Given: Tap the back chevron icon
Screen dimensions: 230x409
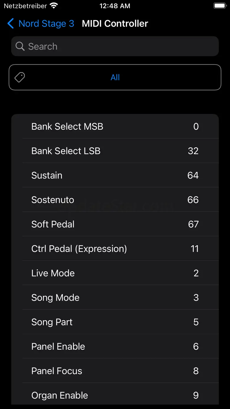Looking at the screenshot, I should pos(11,24).
